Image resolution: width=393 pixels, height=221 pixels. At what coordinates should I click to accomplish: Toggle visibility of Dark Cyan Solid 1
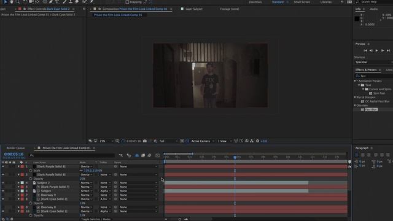[3, 211]
